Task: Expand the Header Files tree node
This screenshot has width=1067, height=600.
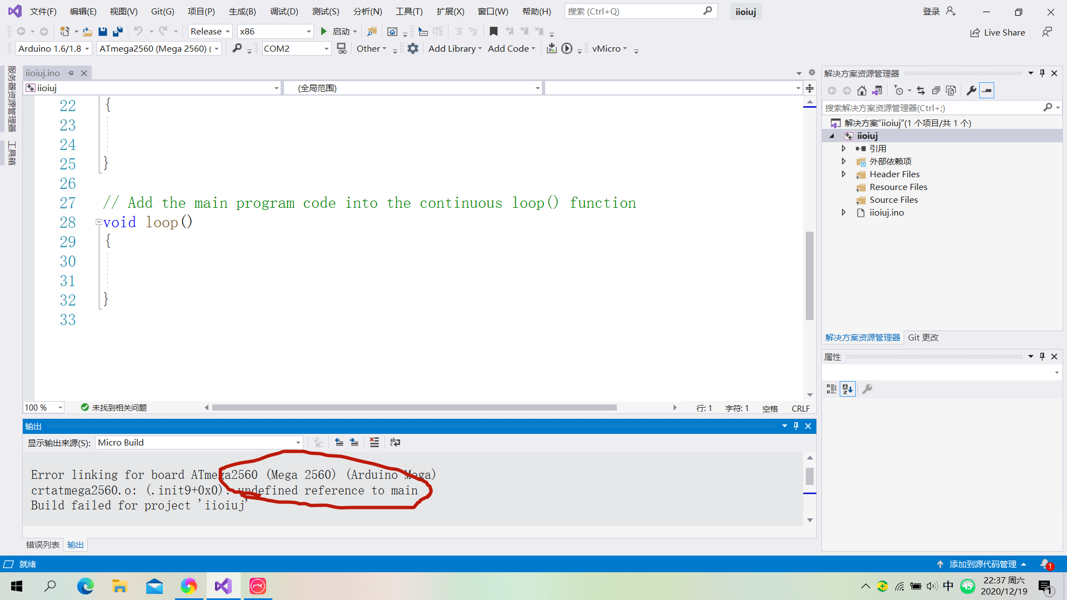Action: (x=844, y=174)
